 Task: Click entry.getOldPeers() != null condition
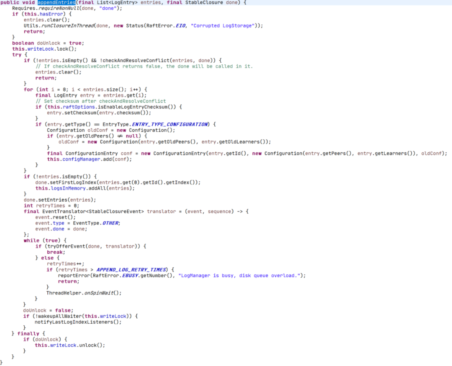pos(99,136)
